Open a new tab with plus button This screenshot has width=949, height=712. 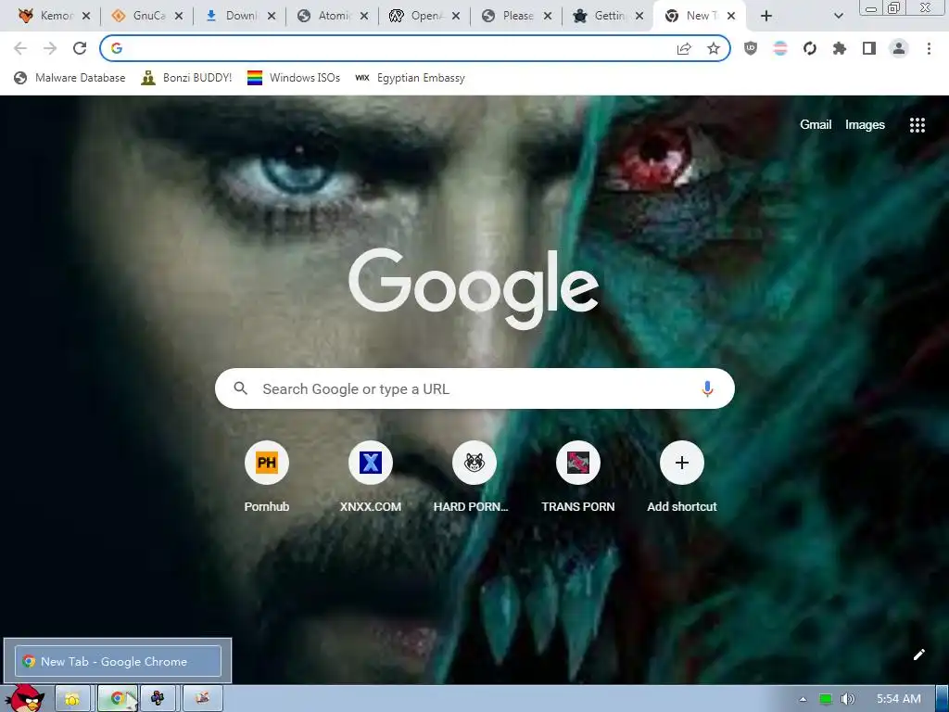click(x=766, y=16)
